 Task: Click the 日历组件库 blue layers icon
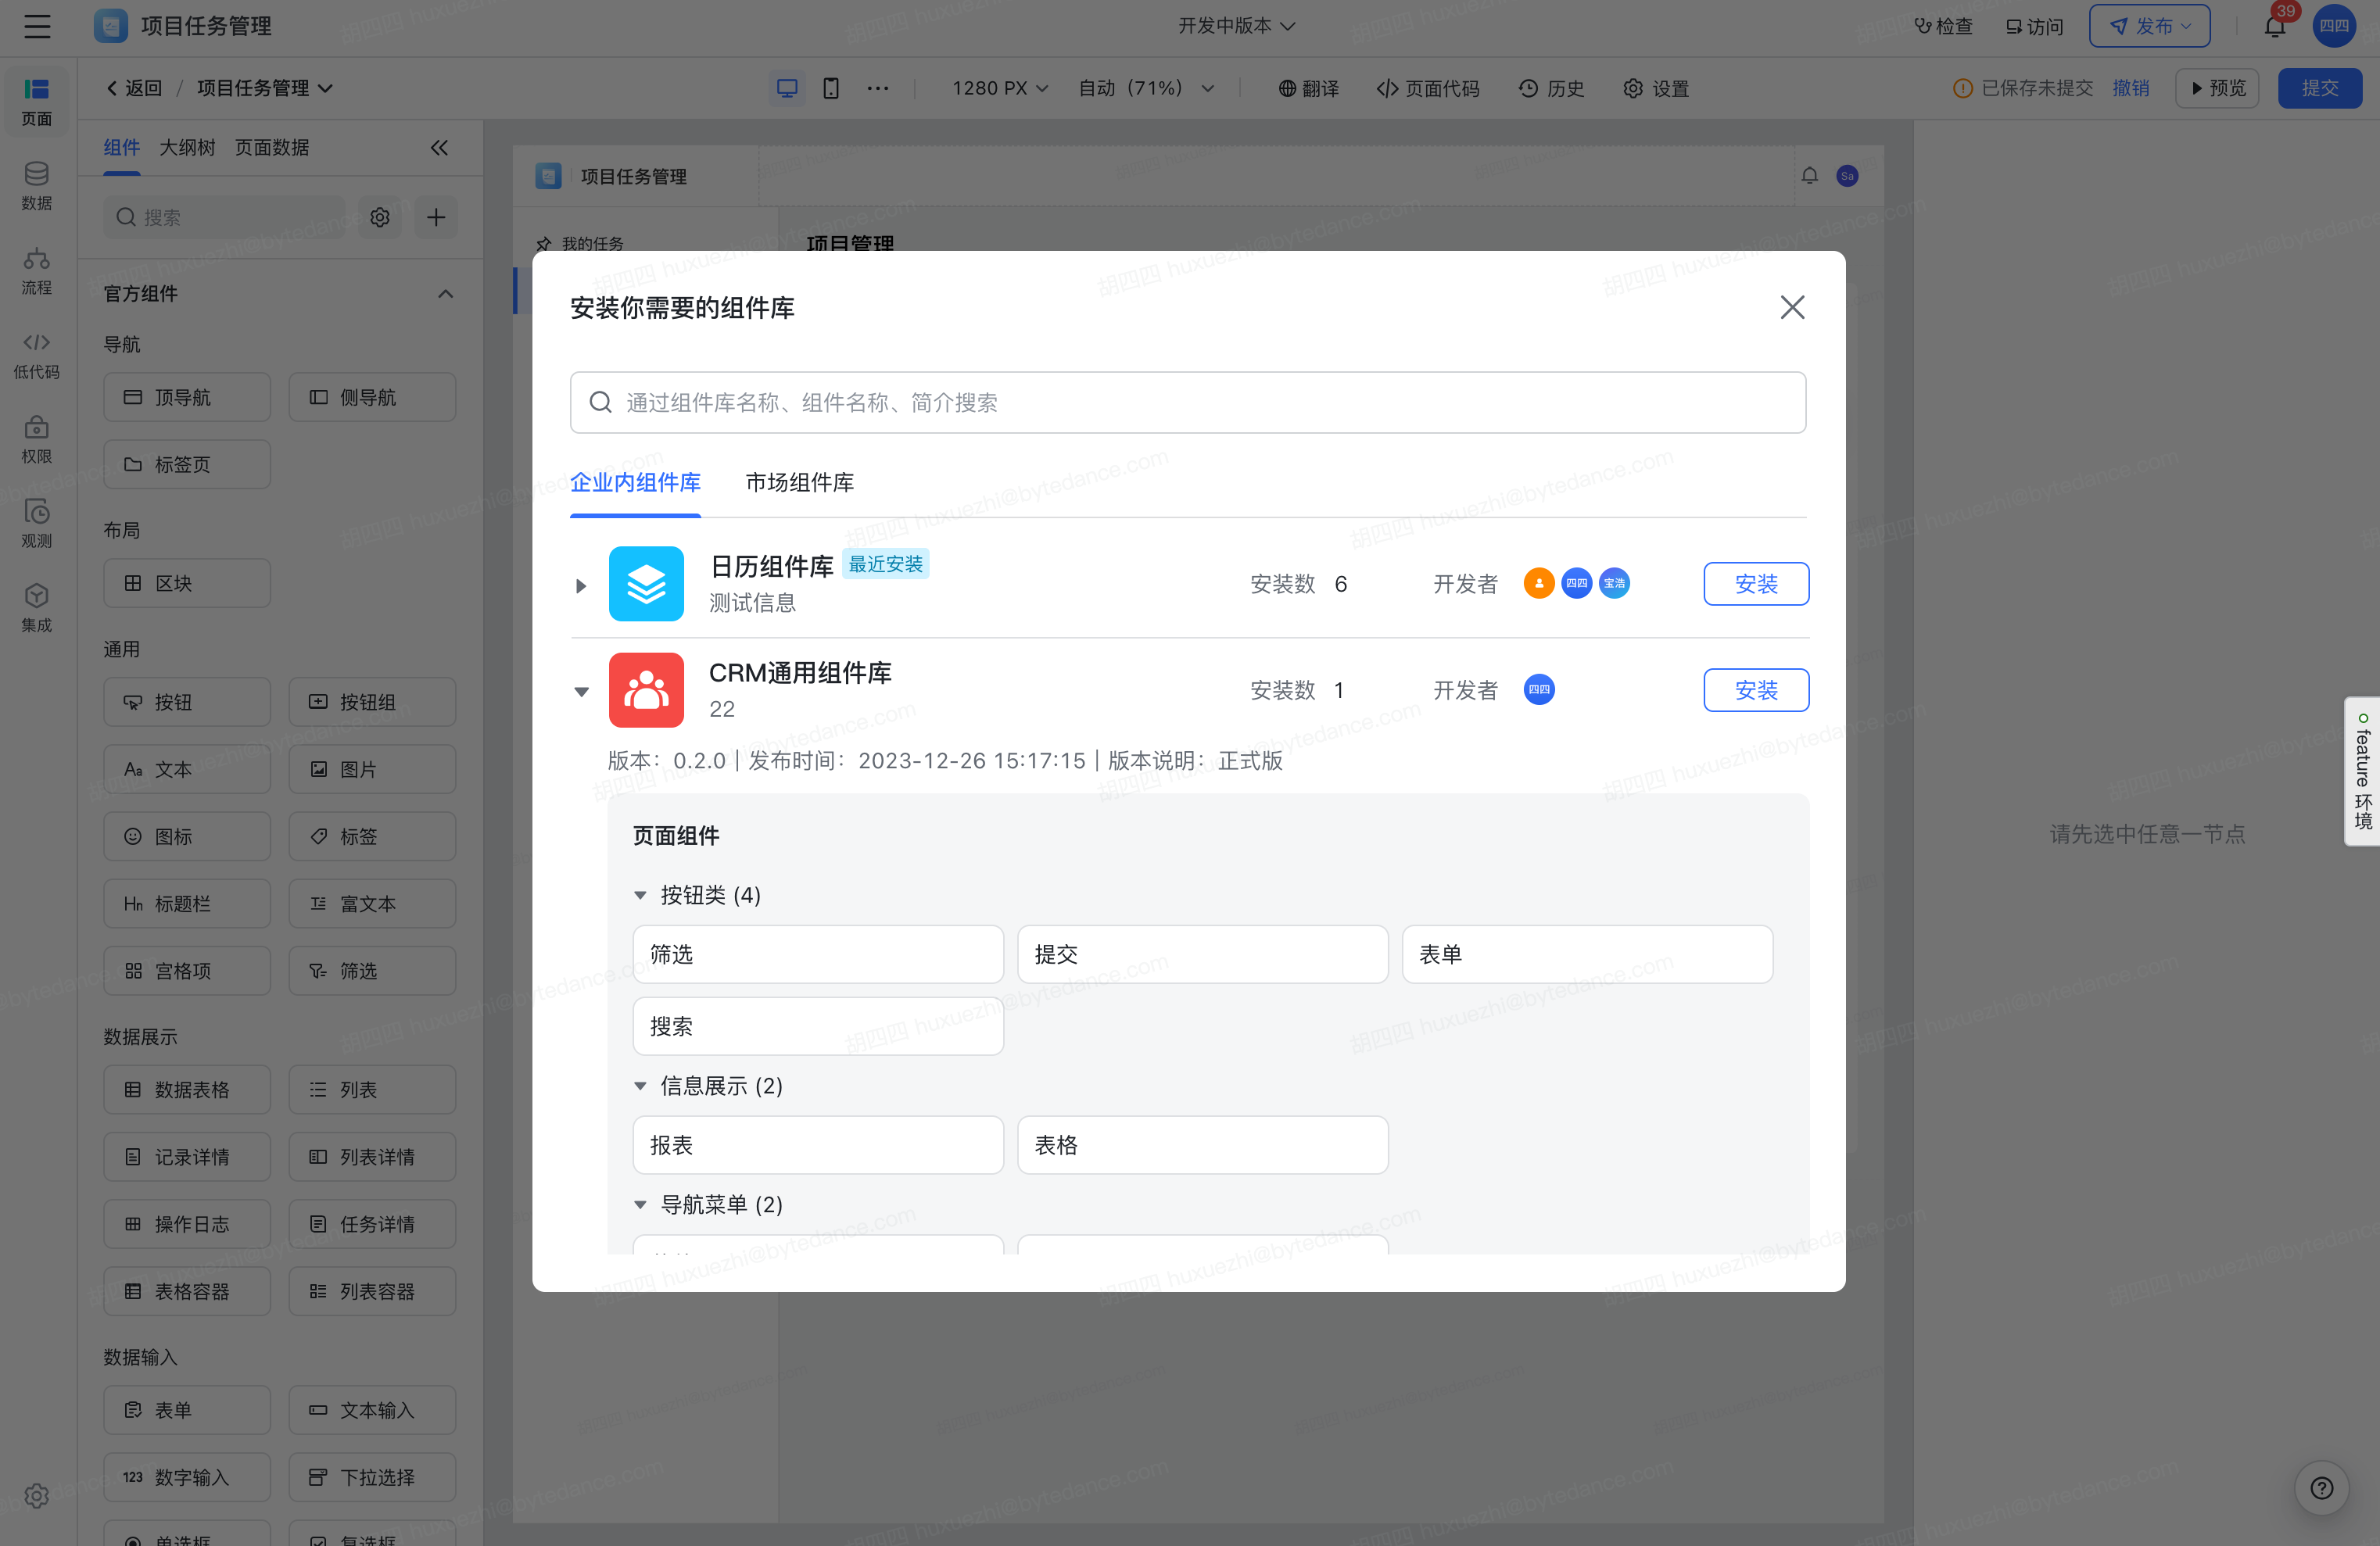(x=646, y=584)
